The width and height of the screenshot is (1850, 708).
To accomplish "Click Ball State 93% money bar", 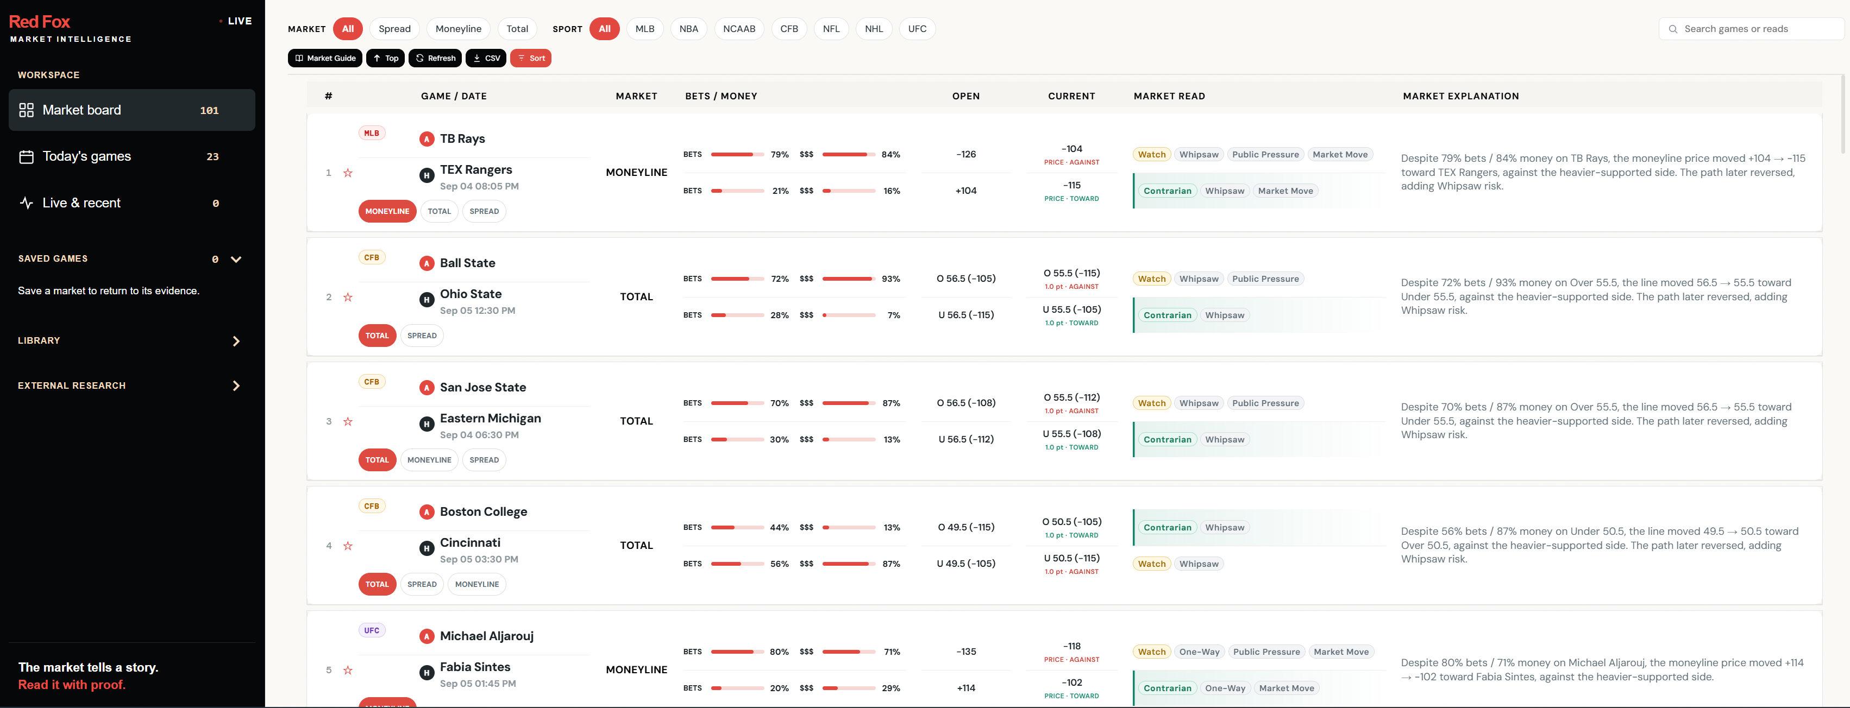I will 848,279.
